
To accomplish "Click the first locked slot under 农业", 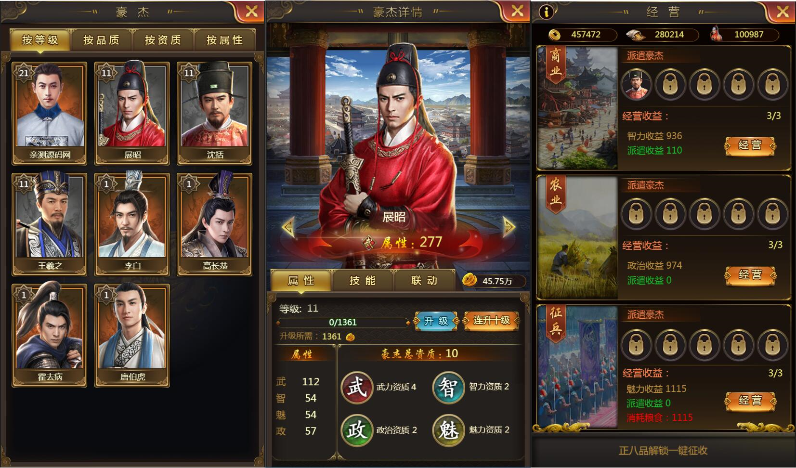I will [636, 214].
